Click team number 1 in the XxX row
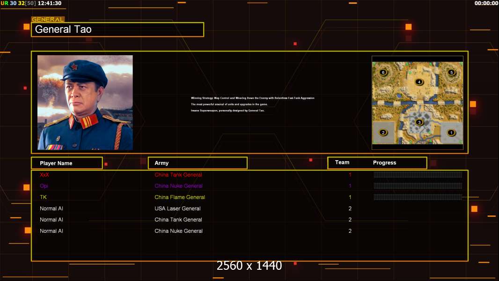This screenshot has width=499, height=281. point(350,175)
